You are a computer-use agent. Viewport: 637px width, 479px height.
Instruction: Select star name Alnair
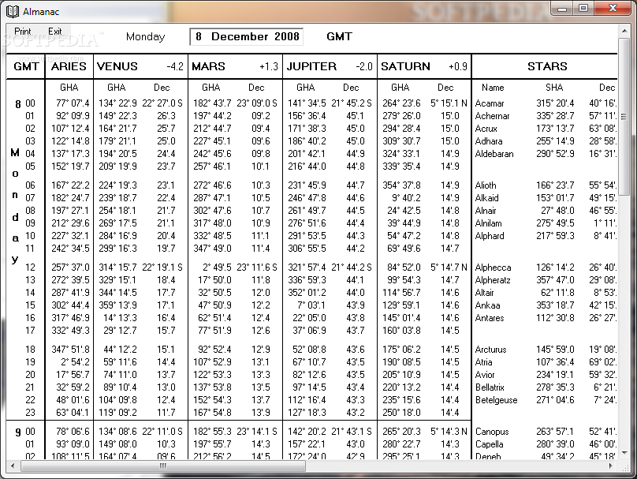pos(486,211)
